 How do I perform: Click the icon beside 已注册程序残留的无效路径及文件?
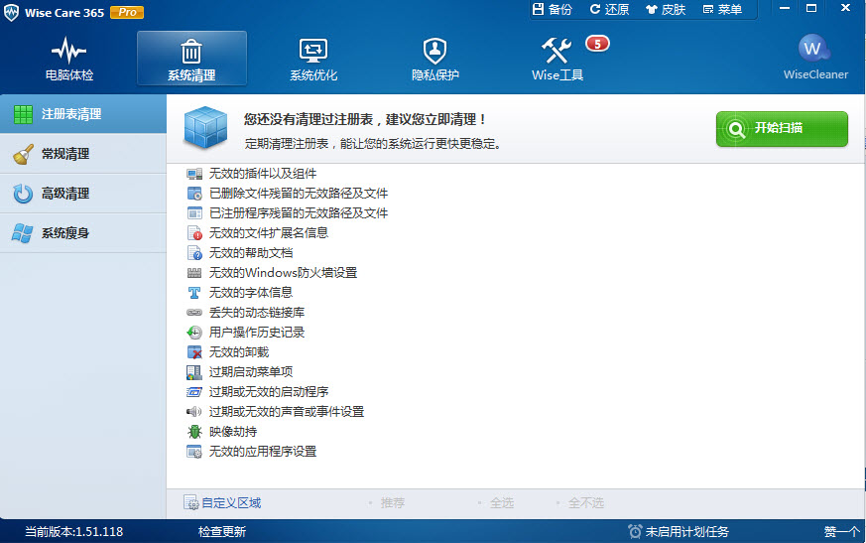(x=194, y=213)
